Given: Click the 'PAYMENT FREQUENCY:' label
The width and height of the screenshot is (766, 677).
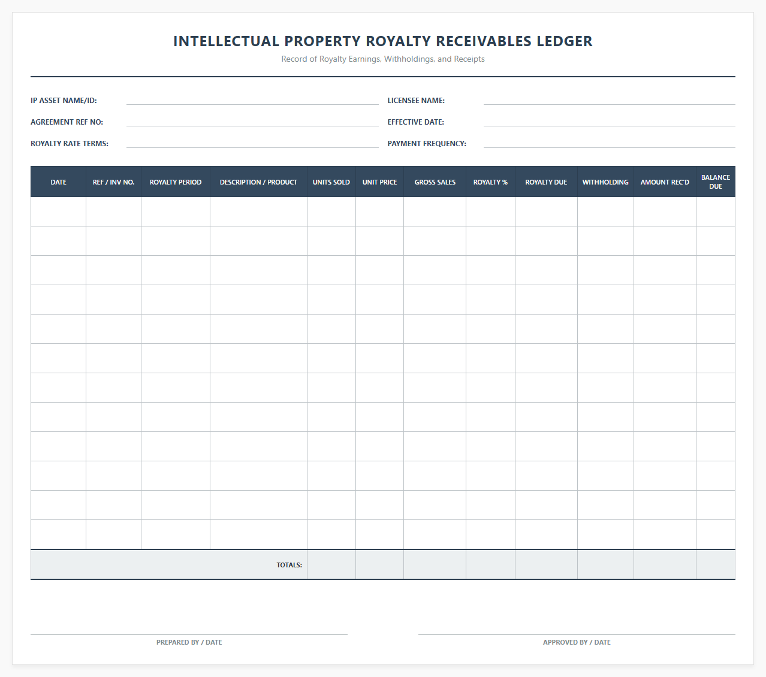Looking at the screenshot, I should 427,144.
